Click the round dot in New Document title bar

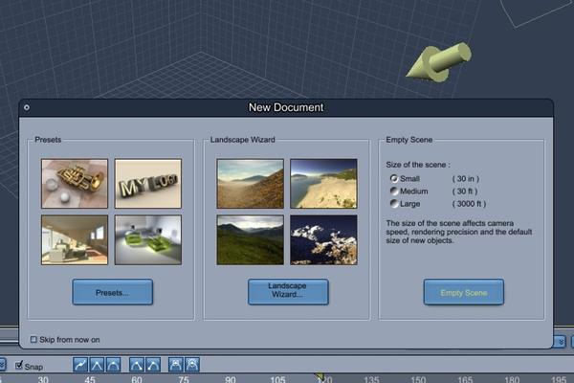[x=27, y=107]
